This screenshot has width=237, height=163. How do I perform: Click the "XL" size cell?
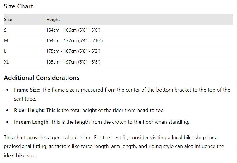coord(6,62)
